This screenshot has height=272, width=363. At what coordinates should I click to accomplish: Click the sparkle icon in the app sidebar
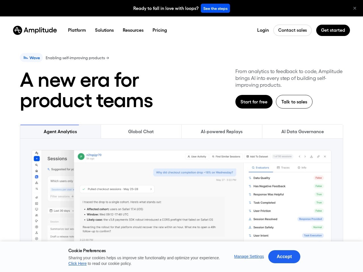click(37, 189)
